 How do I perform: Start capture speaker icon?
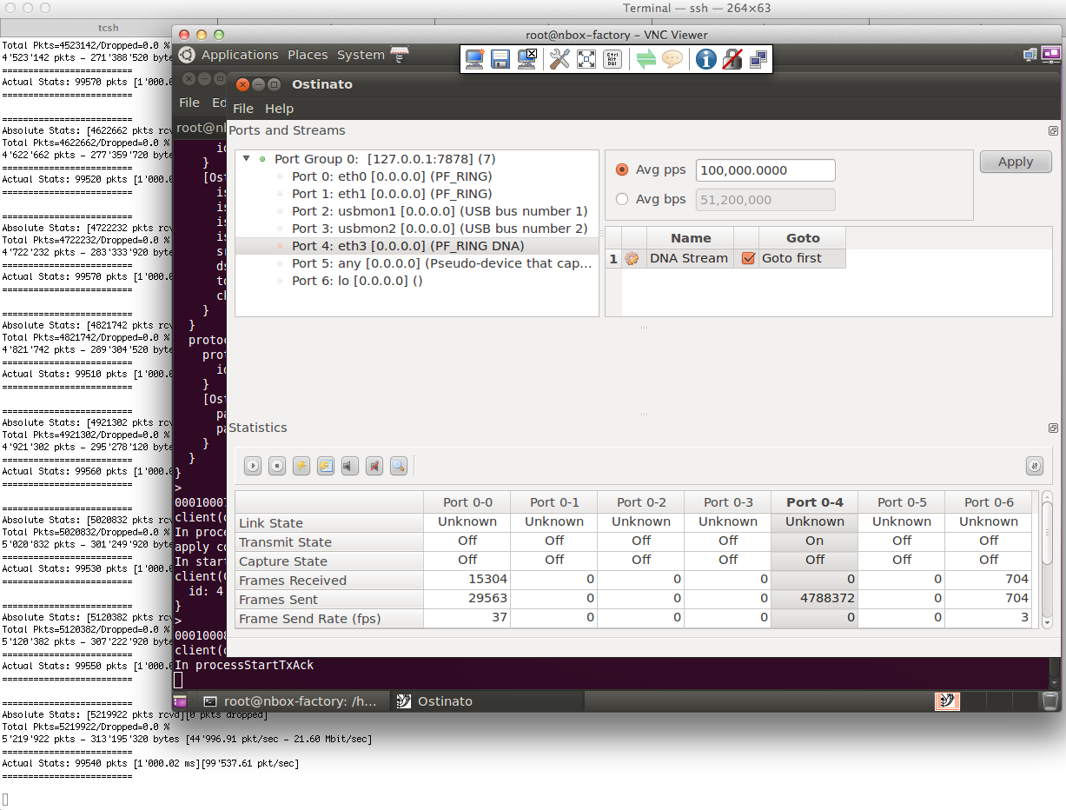(350, 467)
